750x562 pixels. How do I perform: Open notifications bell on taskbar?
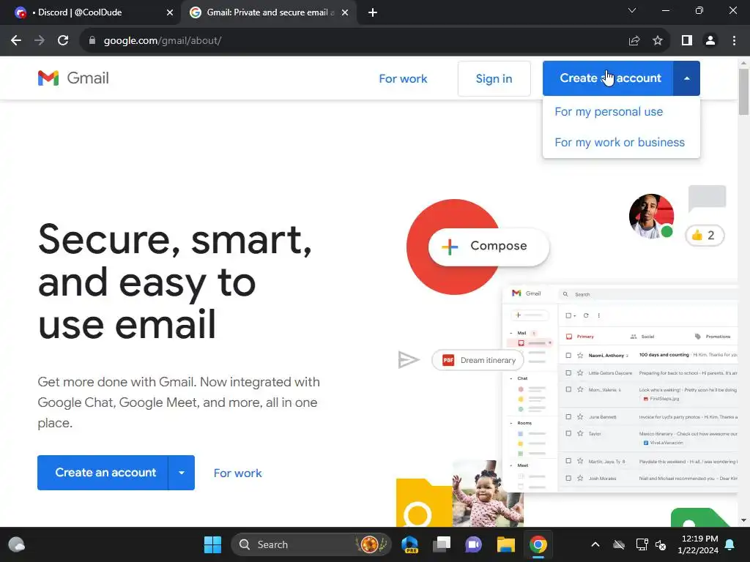(x=730, y=544)
